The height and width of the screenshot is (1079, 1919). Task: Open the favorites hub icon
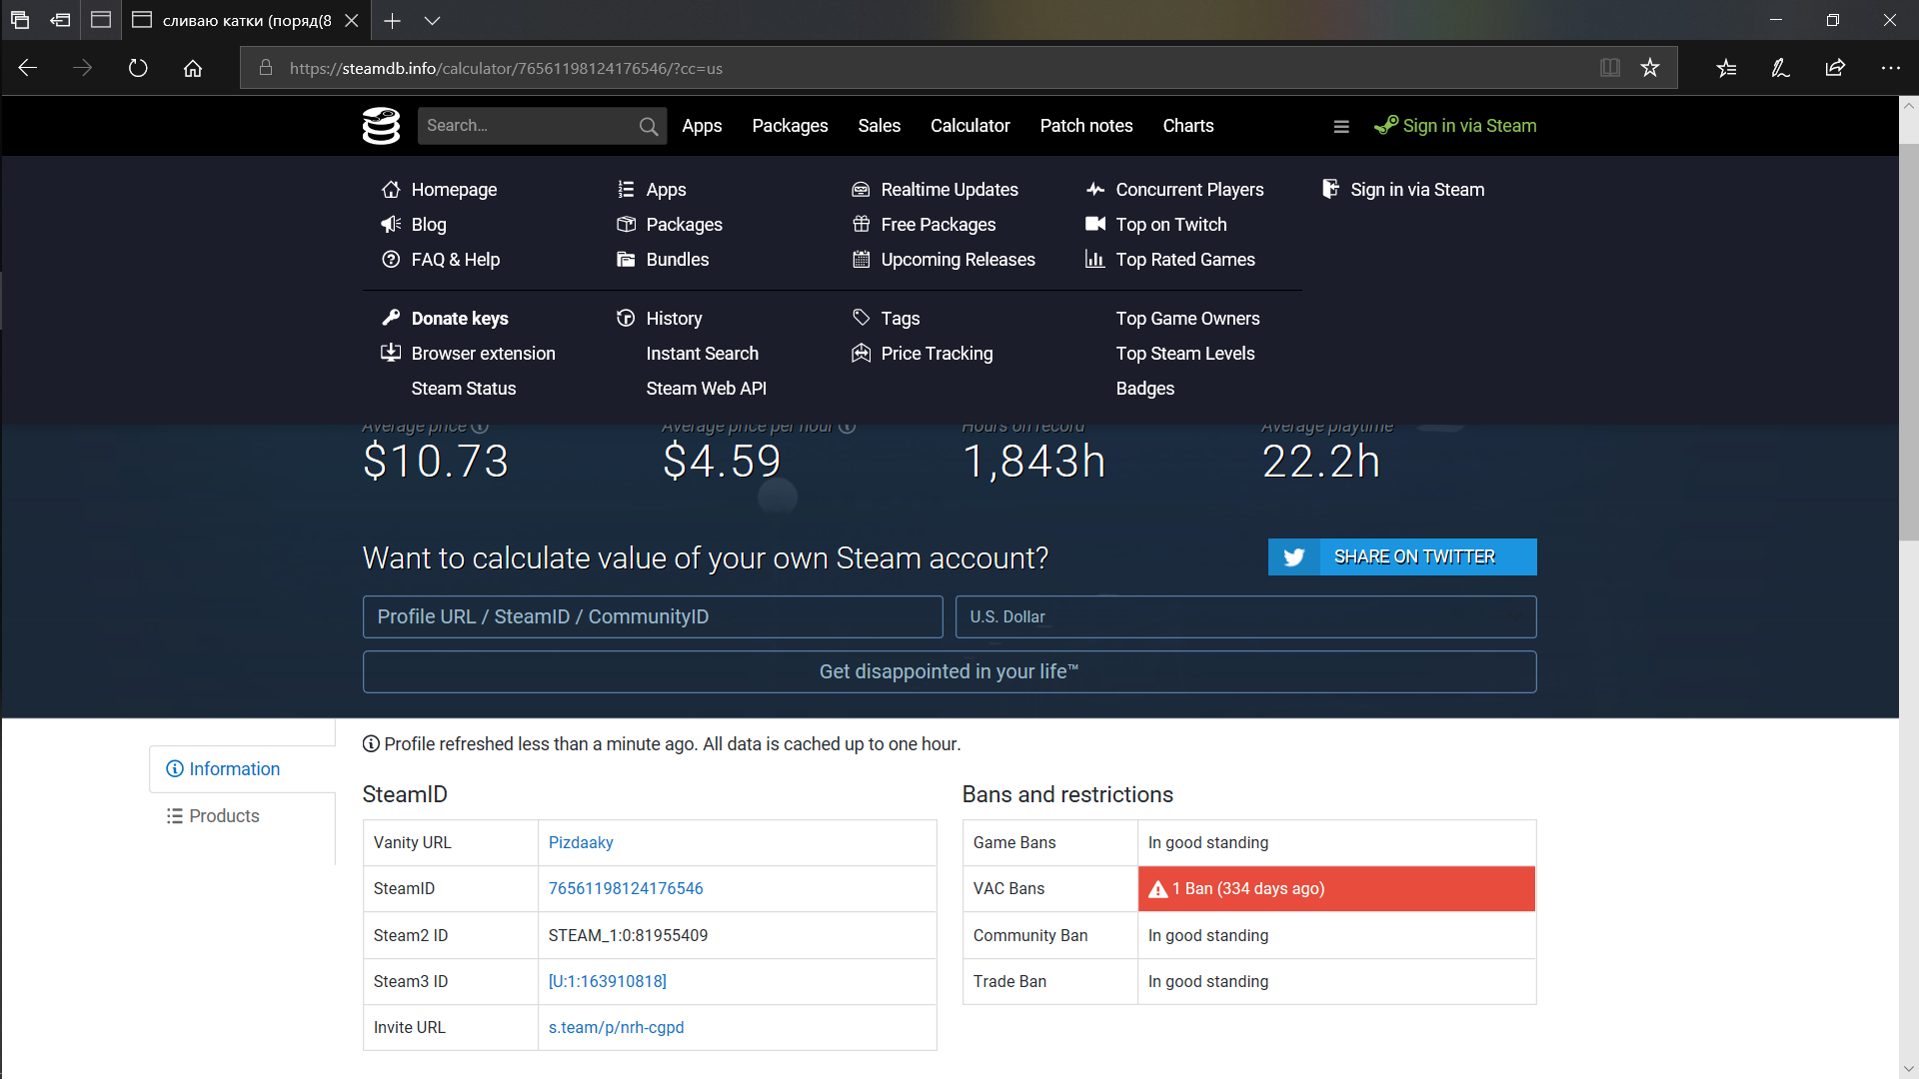[x=1726, y=68]
